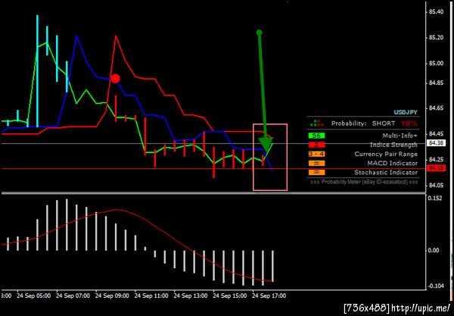Screen dimensions: 454x316
Task: Click the 84.45 price axis label
Action: click(x=436, y=134)
